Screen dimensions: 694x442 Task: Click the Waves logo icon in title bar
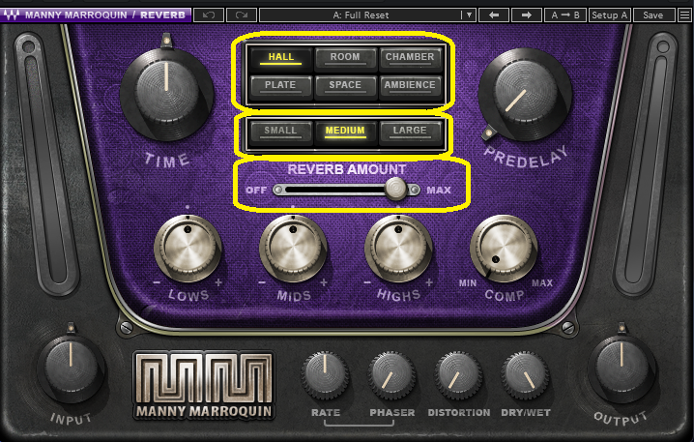point(12,15)
